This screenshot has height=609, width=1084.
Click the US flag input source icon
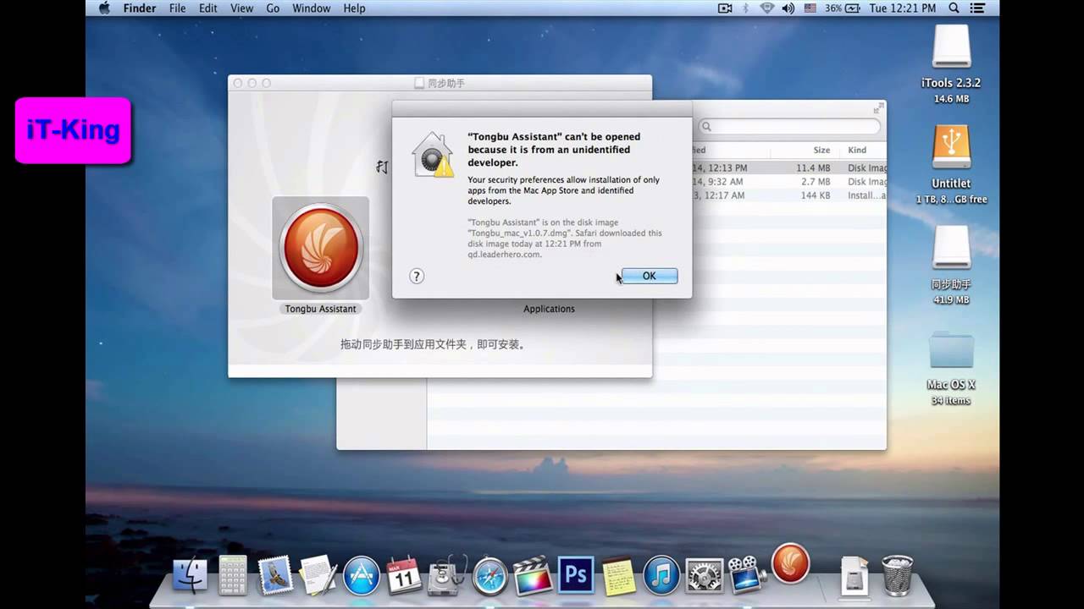pyautogui.click(x=810, y=8)
